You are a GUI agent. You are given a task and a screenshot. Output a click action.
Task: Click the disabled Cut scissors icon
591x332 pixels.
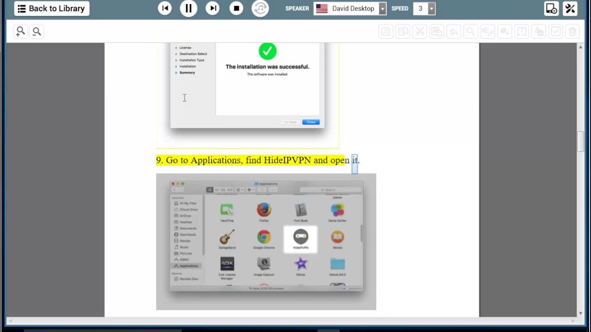click(x=420, y=31)
